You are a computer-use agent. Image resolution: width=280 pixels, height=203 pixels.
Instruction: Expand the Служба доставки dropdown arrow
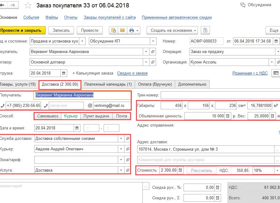click(x=121, y=138)
